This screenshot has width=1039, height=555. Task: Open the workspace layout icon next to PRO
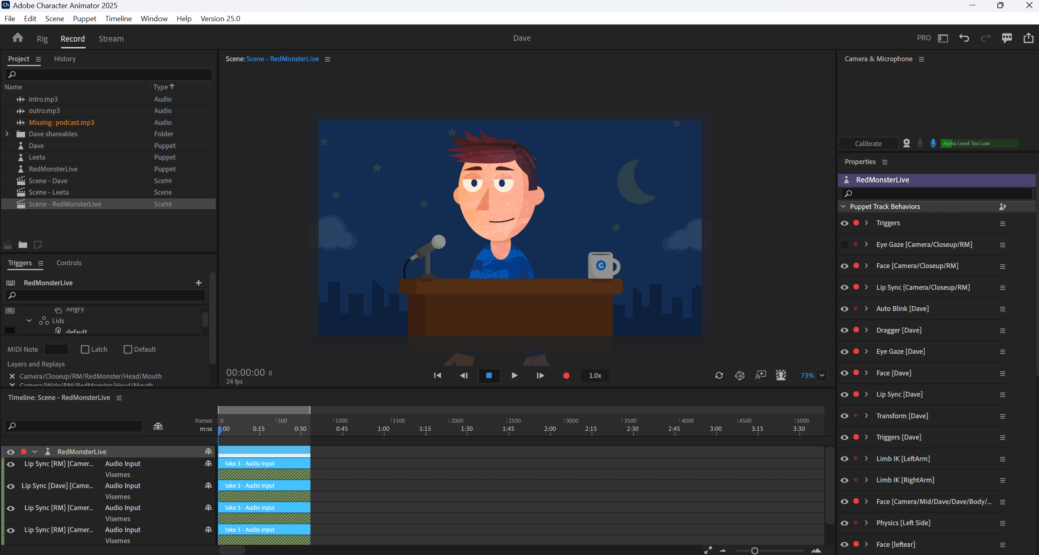click(x=943, y=38)
